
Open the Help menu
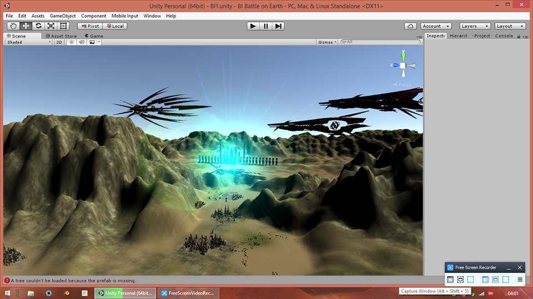[171, 16]
